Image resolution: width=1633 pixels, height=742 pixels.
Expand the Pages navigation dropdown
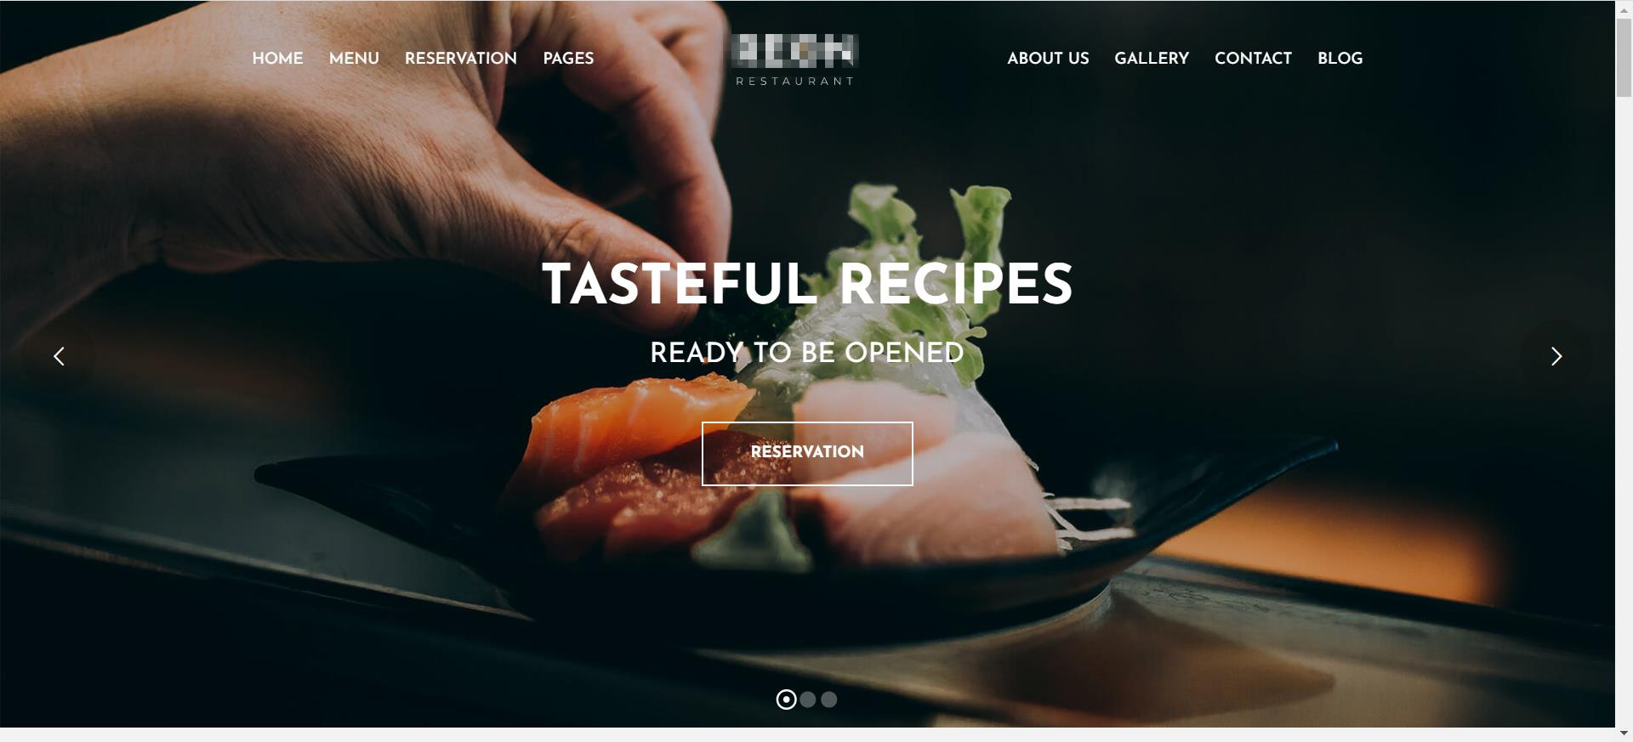568,58
